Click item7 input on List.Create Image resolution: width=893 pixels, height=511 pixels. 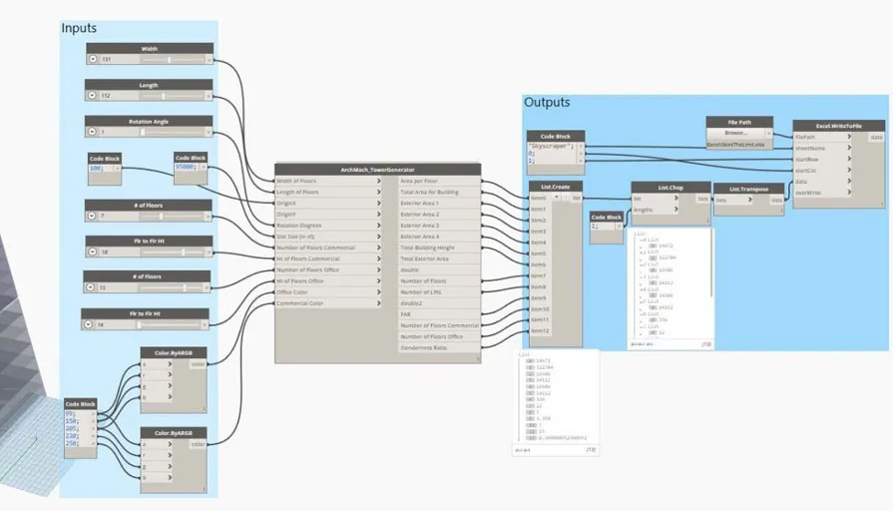click(x=540, y=275)
